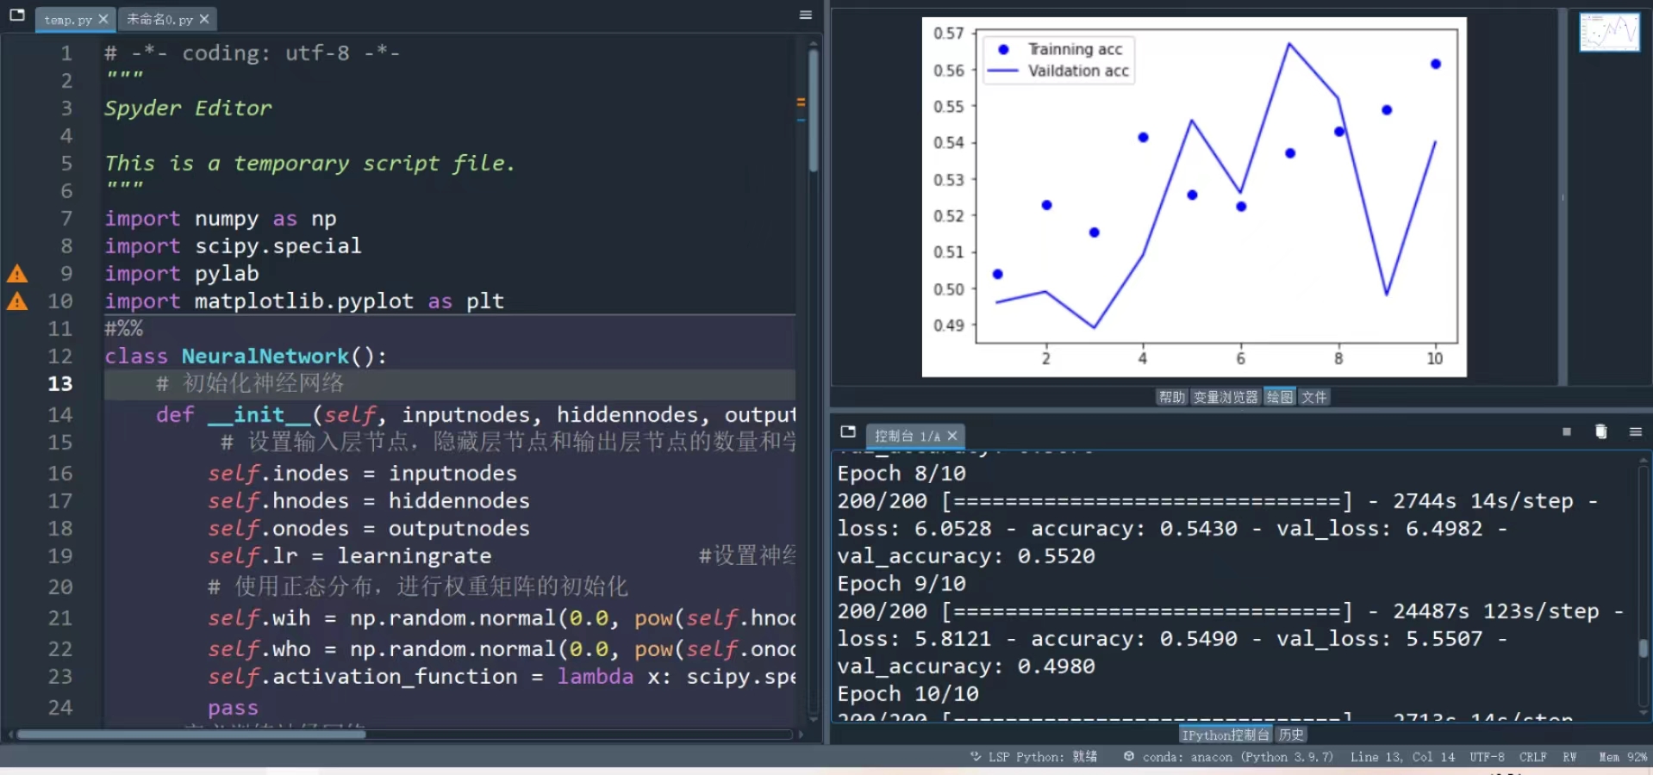Click the editor vertical scrollbar handle
The height and width of the screenshot is (775, 1653).
click(x=813, y=110)
